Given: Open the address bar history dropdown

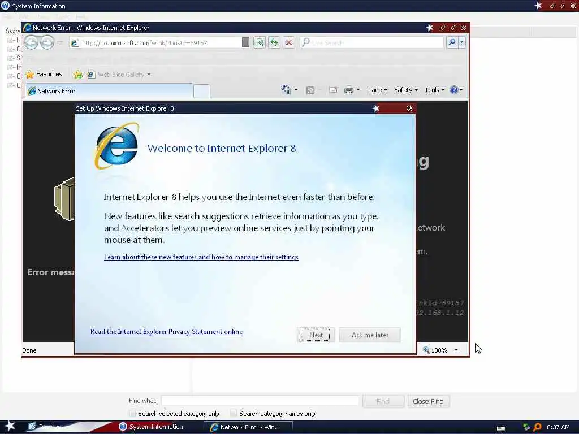Looking at the screenshot, I should tap(245, 42).
